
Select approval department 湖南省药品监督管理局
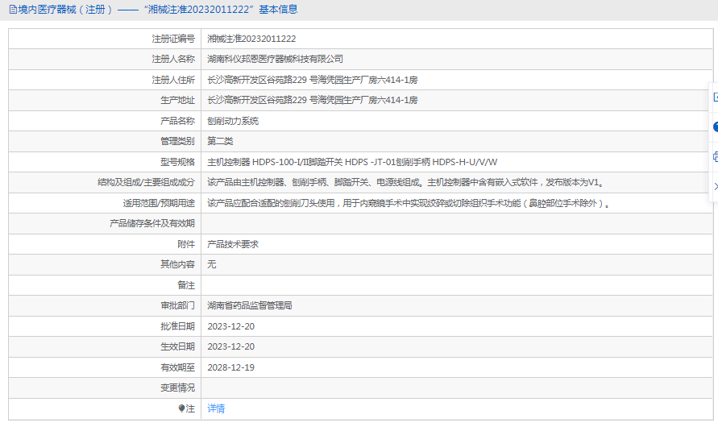point(250,305)
